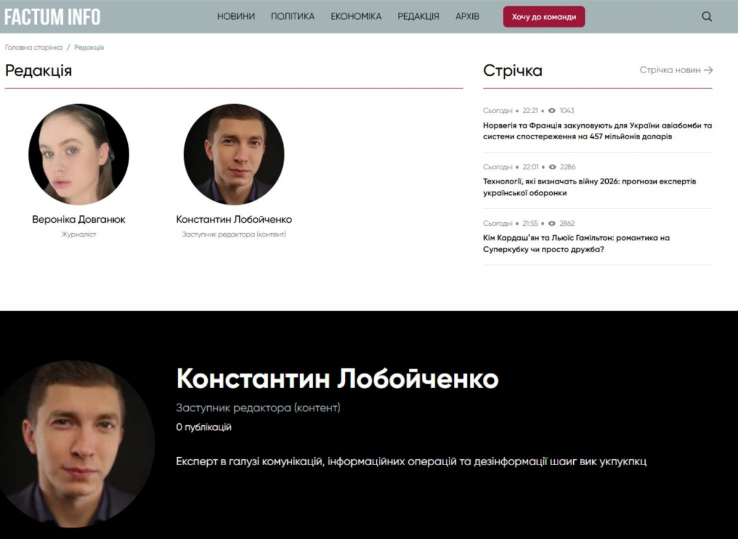Open the Стрічка новин link

pyautogui.click(x=670, y=70)
